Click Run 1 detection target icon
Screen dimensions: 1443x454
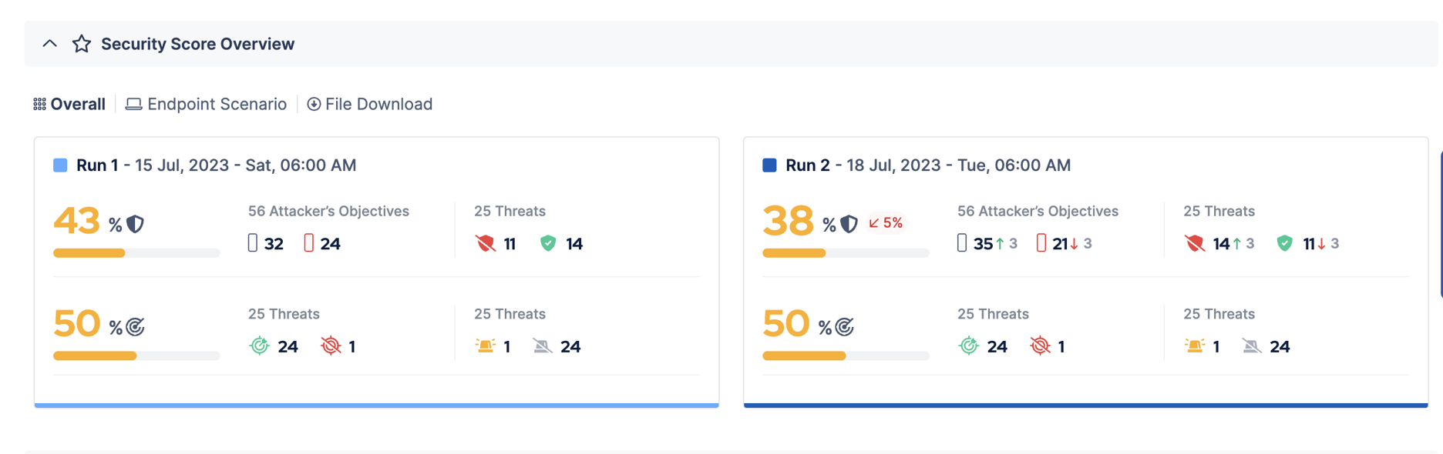click(136, 327)
